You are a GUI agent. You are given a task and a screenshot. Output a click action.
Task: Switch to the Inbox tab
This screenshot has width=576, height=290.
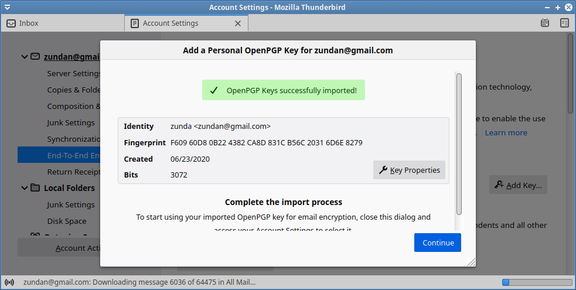coord(63,23)
